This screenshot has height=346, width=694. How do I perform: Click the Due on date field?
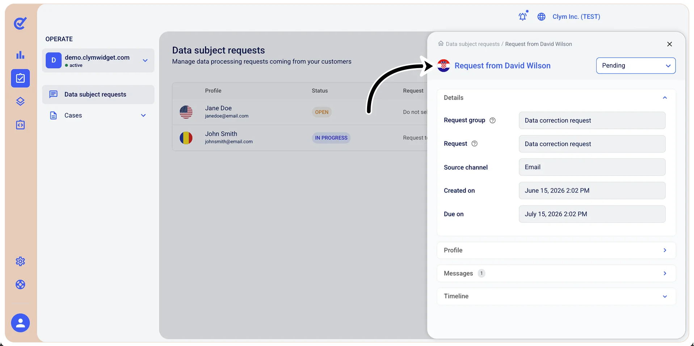[x=592, y=214]
